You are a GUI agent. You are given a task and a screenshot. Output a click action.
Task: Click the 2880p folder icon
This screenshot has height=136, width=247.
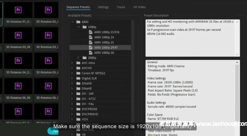click(85, 58)
